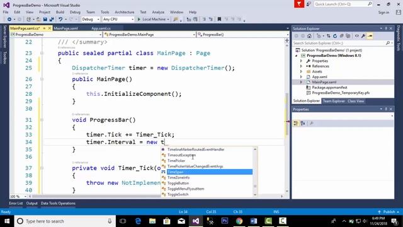Pin the Properties panel

(386, 109)
